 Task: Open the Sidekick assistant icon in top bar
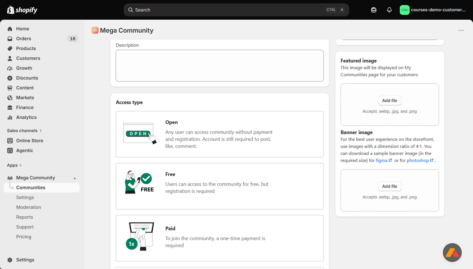click(374, 10)
